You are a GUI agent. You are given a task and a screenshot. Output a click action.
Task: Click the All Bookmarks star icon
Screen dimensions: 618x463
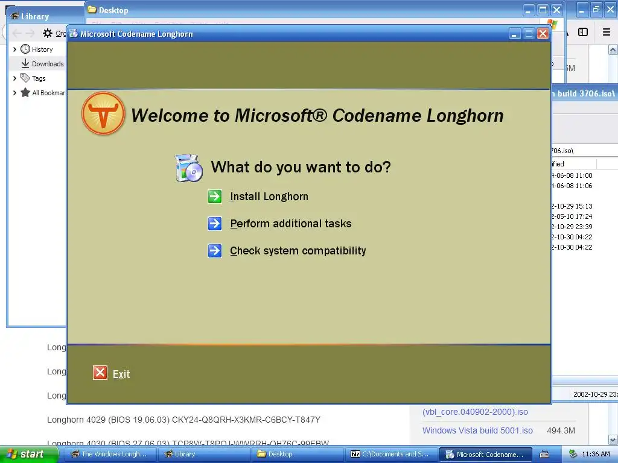tap(25, 92)
